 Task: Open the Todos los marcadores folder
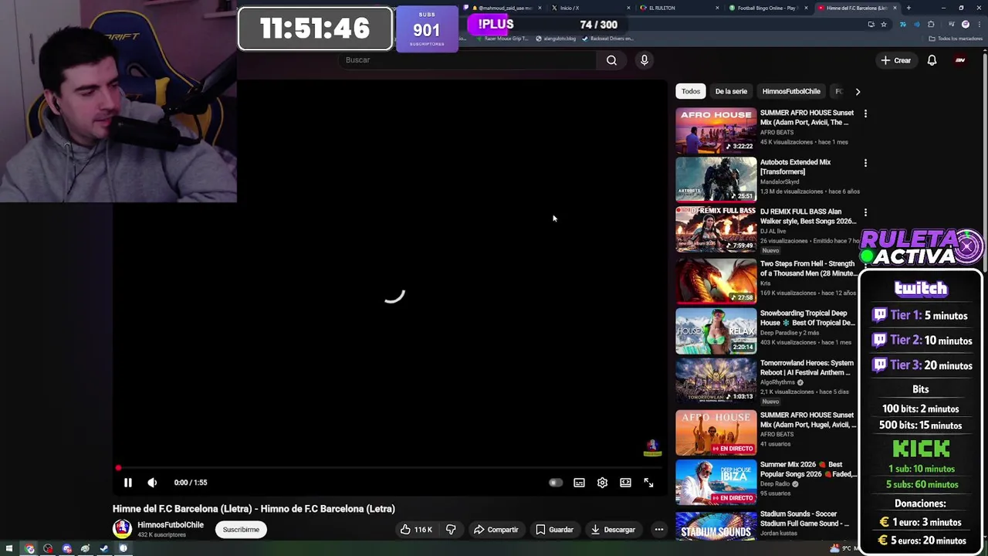pos(956,39)
